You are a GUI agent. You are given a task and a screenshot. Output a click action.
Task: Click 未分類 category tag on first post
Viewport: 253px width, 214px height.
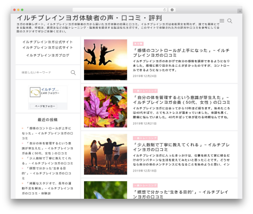(x=138, y=44)
